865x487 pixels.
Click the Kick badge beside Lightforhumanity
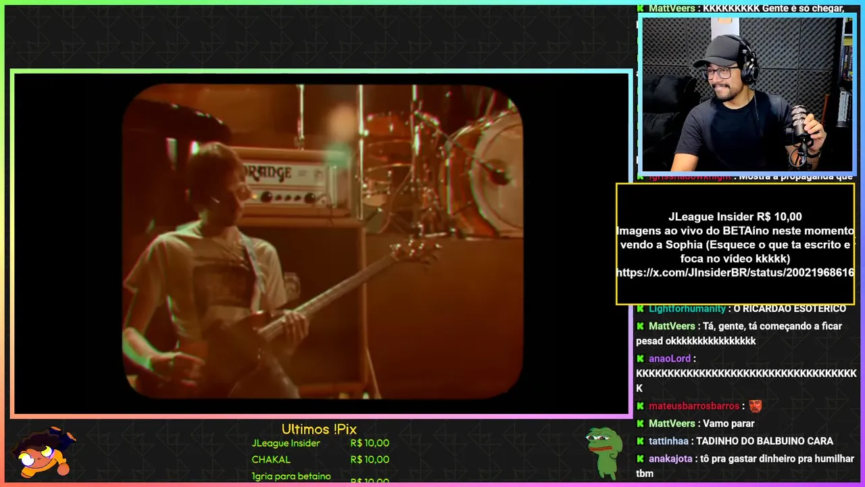point(640,308)
